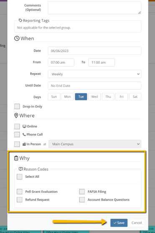
Task: Click the clock icon beside When
Action: point(17,38)
